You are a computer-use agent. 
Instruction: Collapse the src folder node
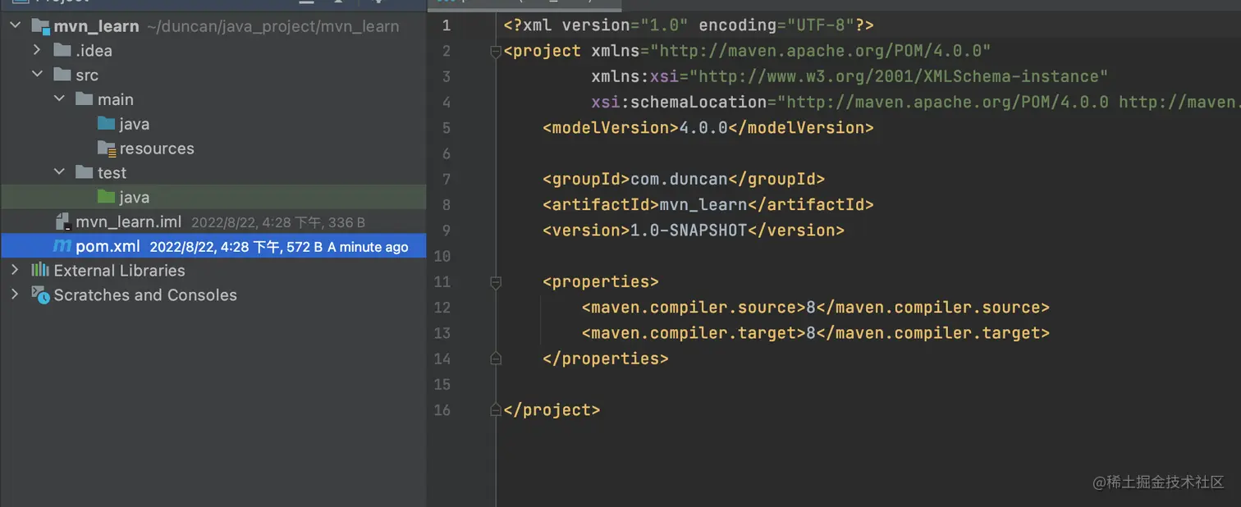pyautogui.click(x=36, y=75)
